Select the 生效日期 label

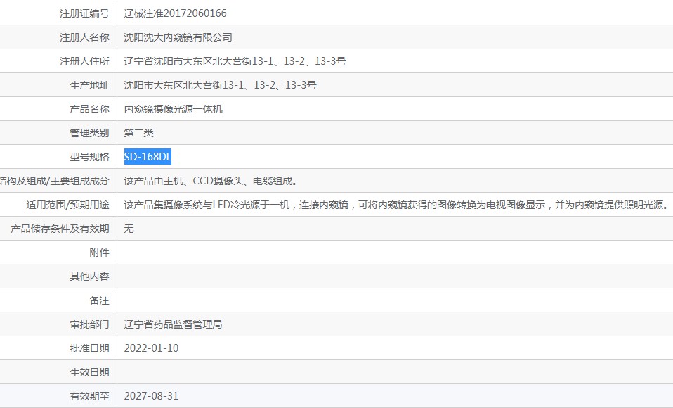[x=89, y=372]
